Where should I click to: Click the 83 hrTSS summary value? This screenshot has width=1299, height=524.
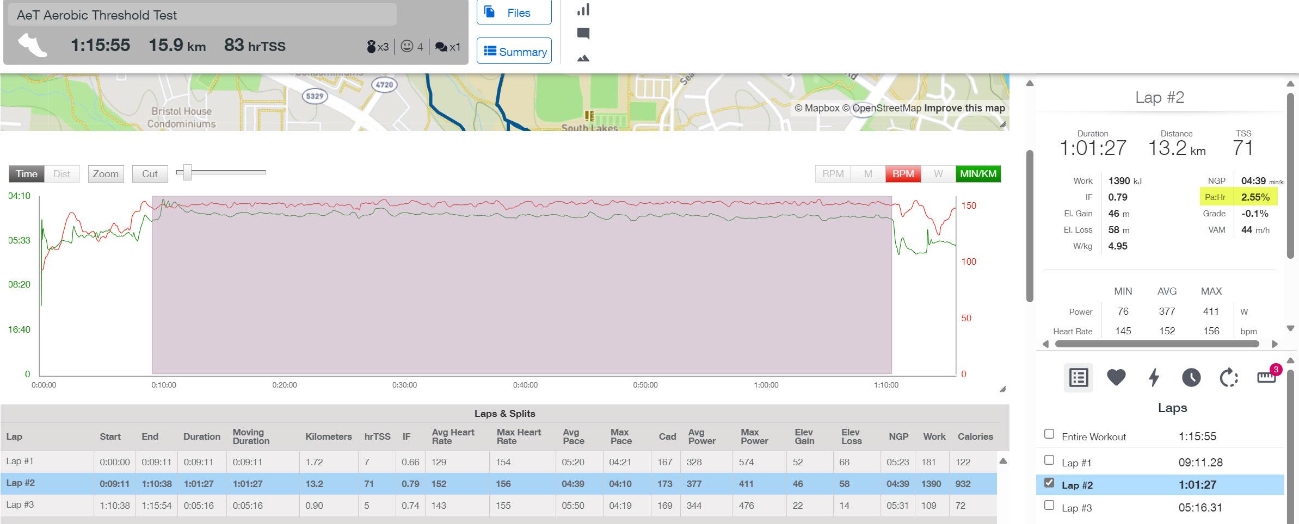255,45
